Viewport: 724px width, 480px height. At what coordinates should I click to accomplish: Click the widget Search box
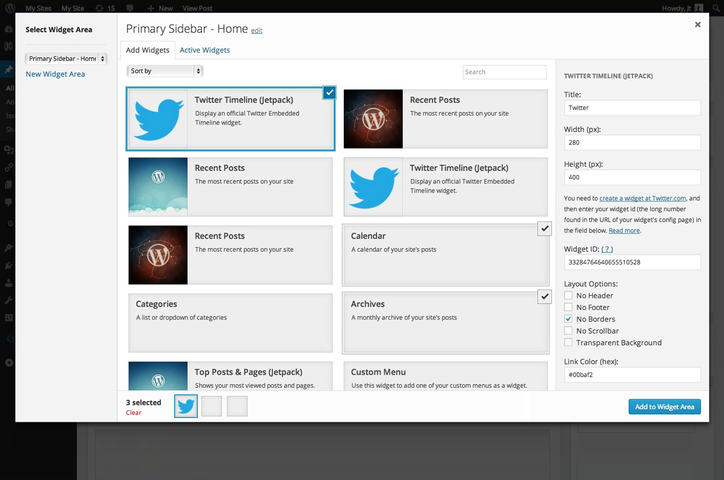point(504,72)
